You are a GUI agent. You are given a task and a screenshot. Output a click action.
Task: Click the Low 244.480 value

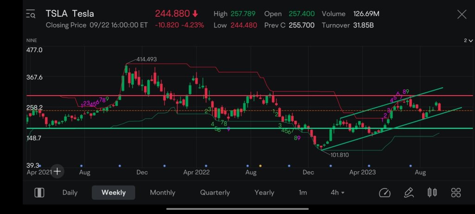pyautogui.click(x=244, y=26)
